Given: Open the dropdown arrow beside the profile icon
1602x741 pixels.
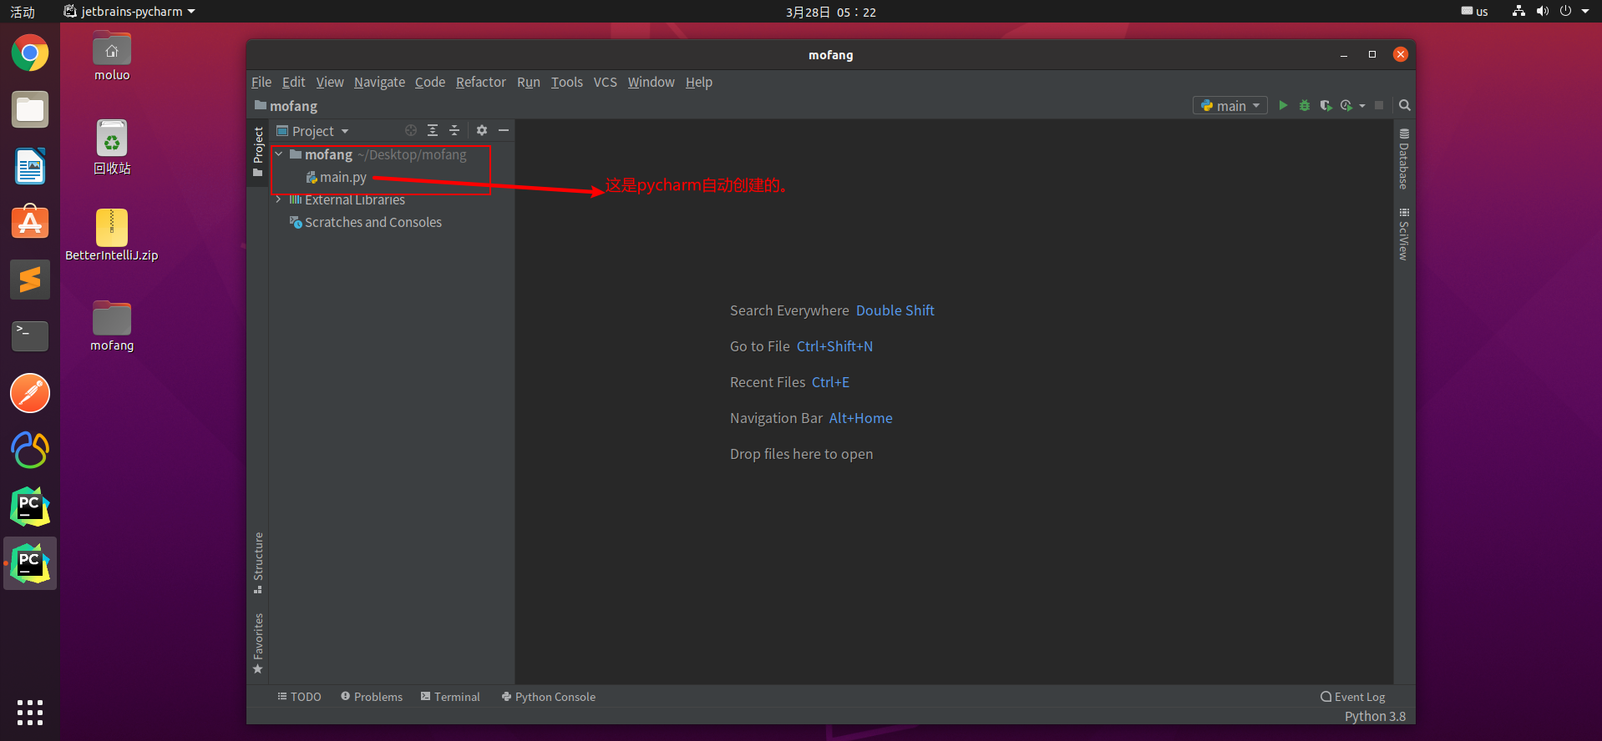Looking at the screenshot, I should 1362,106.
